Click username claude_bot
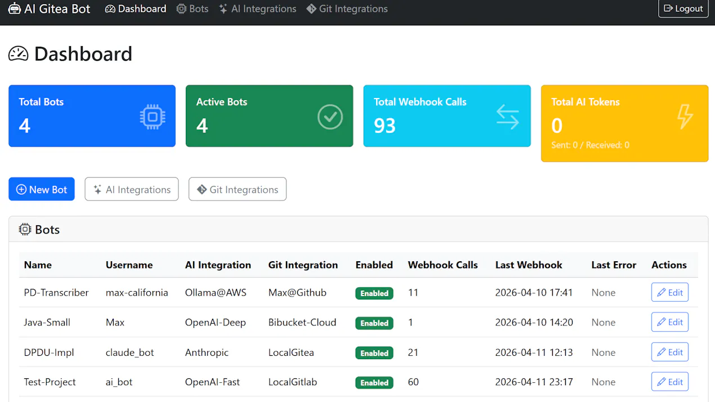Image resolution: width=715 pixels, height=402 pixels. tap(130, 352)
